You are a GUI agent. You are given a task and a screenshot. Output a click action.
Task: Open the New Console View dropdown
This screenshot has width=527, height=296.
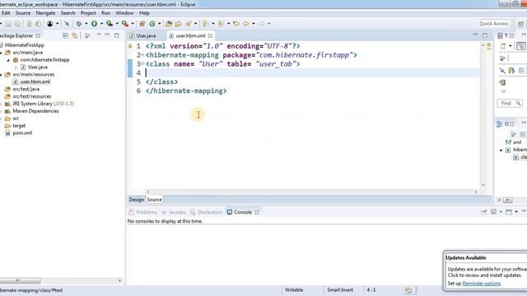click(x=516, y=212)
